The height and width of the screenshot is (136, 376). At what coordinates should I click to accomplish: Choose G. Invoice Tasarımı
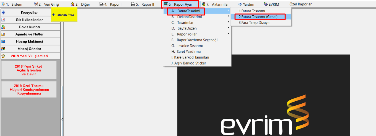pyautogui.click(x=197, y=46)
